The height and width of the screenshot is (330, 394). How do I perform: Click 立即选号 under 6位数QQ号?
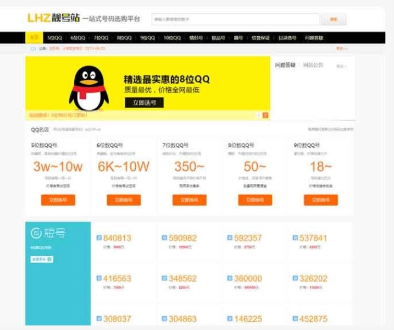coord(124,200)
